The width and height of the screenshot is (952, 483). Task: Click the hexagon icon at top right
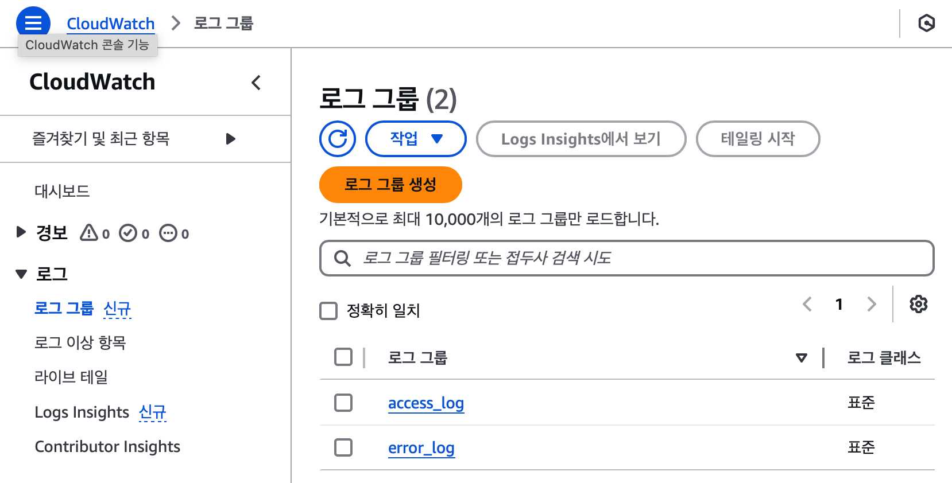coord(926,24)
